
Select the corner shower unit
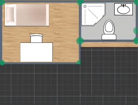[94, 15]
